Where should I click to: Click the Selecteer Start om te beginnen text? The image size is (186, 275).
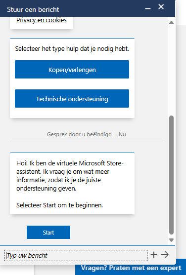tap(59, 205)
